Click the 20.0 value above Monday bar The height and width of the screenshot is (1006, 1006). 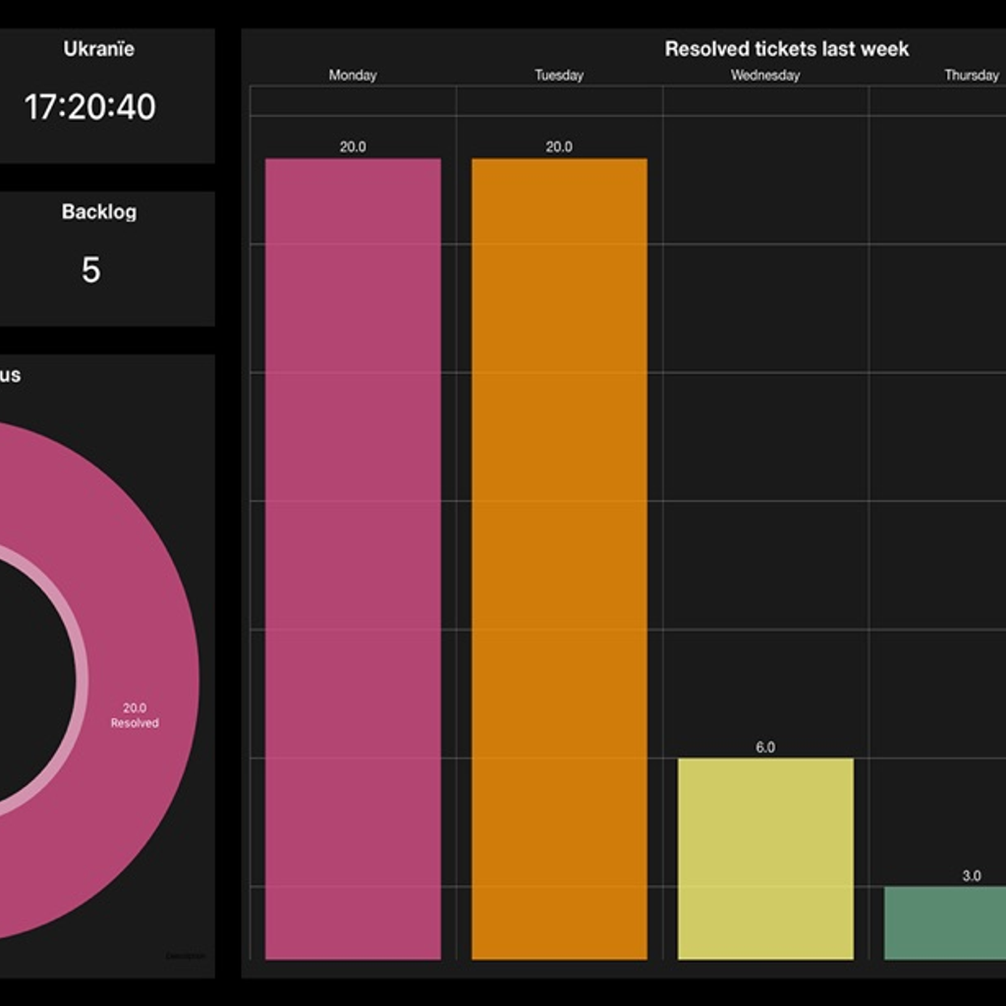pos(353,147)
